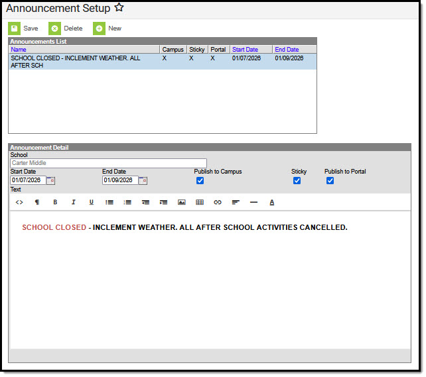Screen dimensions: 426x377
Task: Open paragraph format options
Action: pyautogui.click(x=37, y=202)
